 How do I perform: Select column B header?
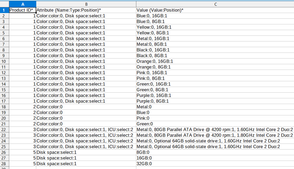[86, 4]
